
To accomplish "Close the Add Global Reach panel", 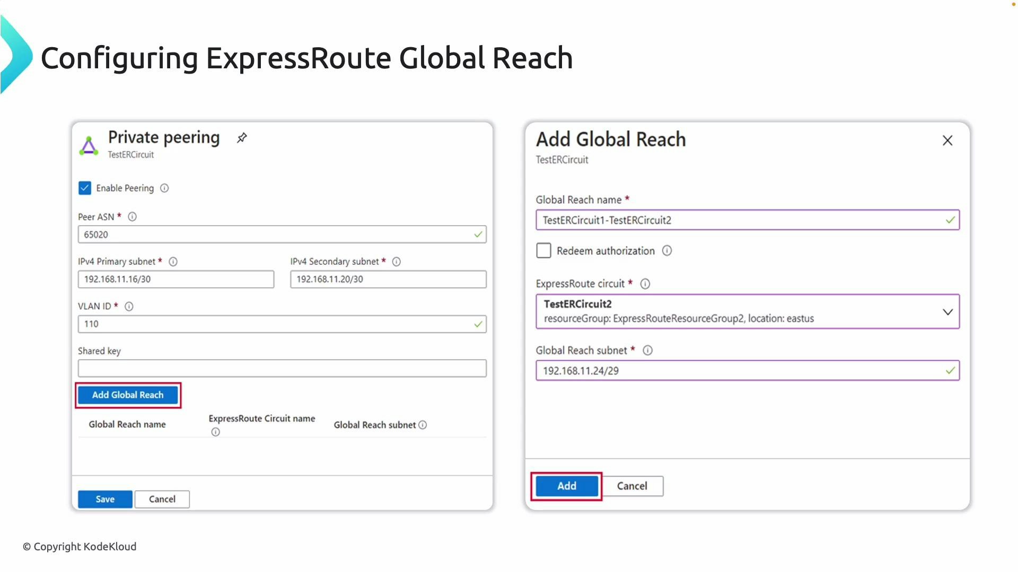I will (x=947, y=140).
